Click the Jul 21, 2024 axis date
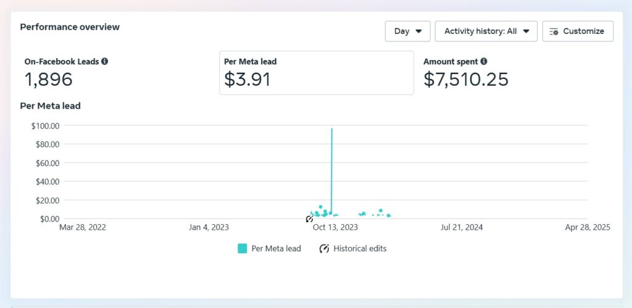Image resolution: width=632 pixels, height=308 pixels. (462, 227)
